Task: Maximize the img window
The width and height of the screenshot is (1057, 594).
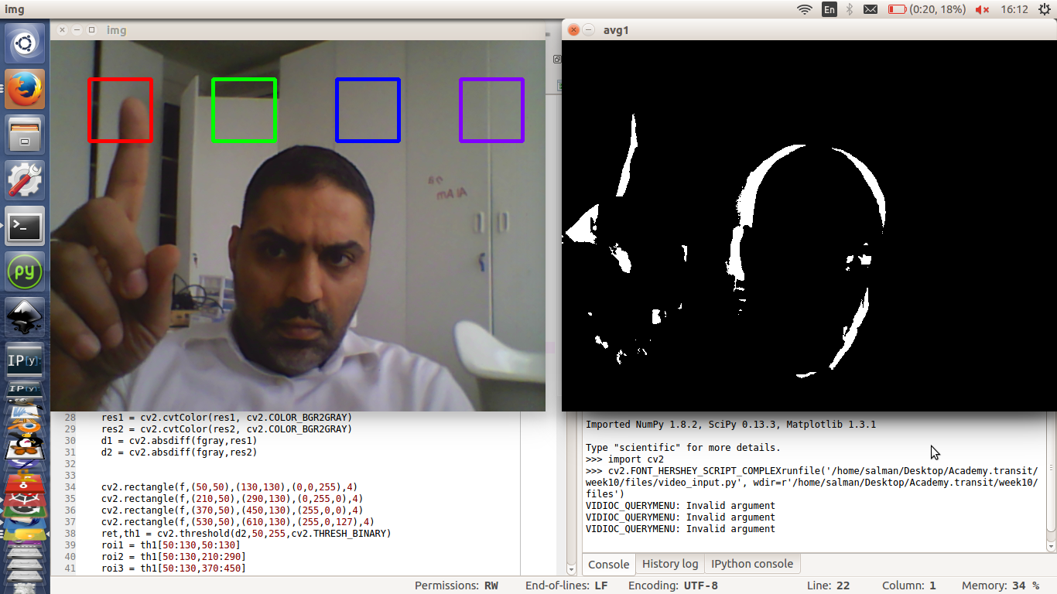Action: [x=91, y=30]
